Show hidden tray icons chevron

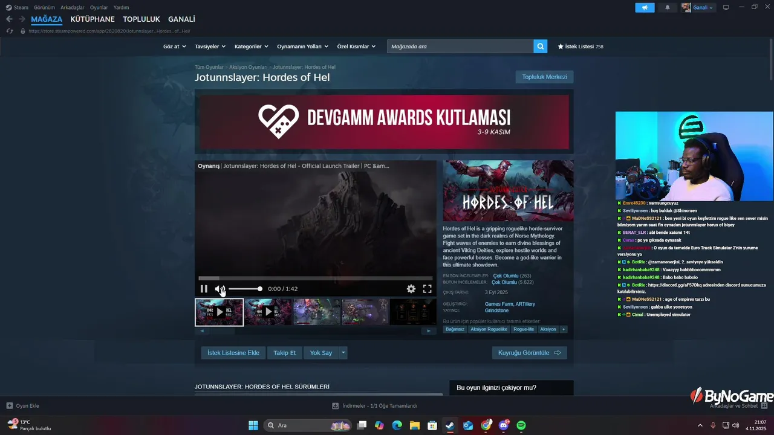pos(700,425)
